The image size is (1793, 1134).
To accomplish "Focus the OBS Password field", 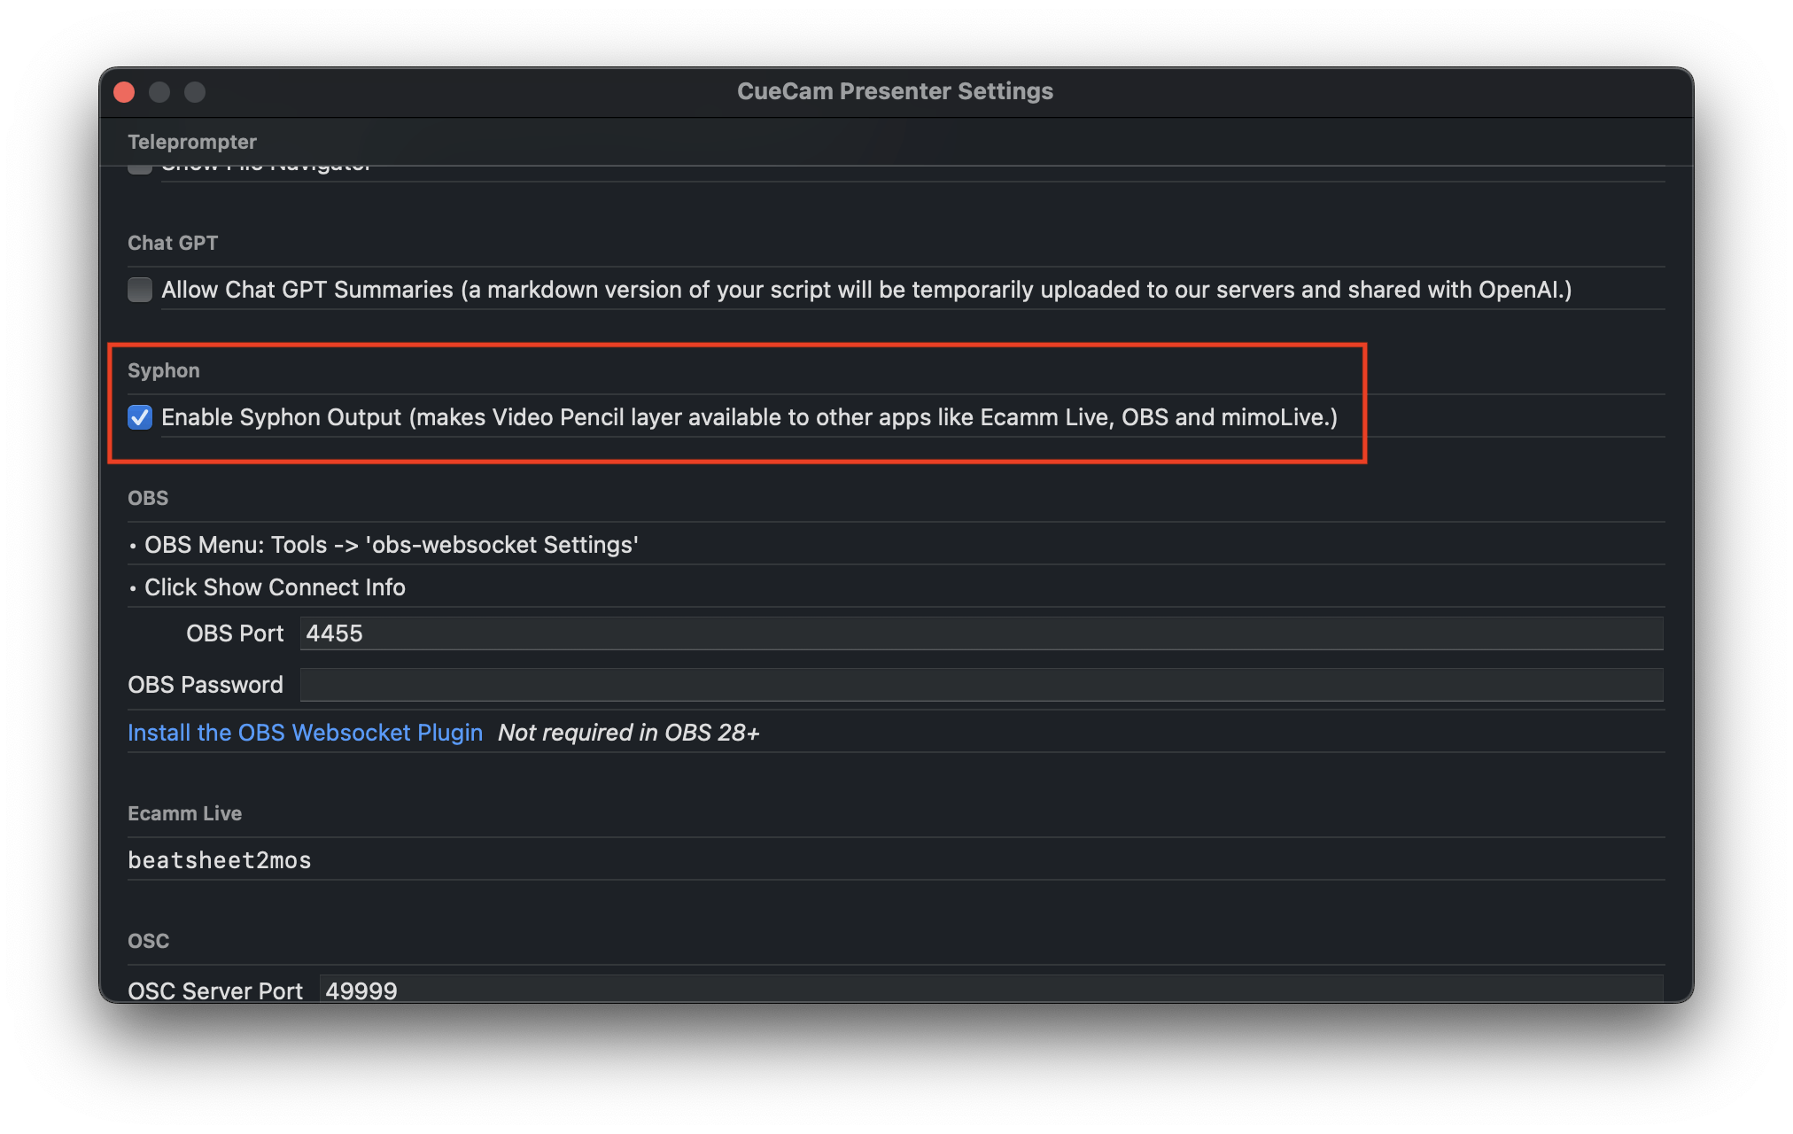I will pos(981,685).
